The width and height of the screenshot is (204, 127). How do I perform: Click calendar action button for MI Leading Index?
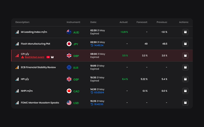click(185, 32)
